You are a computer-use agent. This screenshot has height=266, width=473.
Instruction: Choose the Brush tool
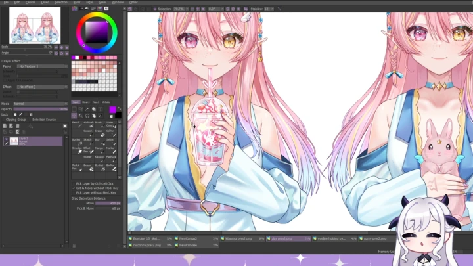(99, 125)
